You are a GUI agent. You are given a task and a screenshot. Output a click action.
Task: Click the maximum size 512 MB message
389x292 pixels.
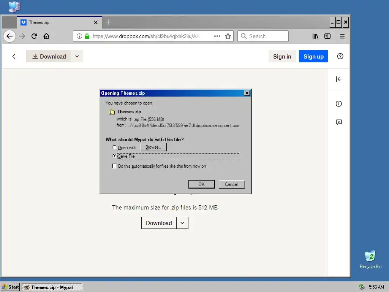165,208
